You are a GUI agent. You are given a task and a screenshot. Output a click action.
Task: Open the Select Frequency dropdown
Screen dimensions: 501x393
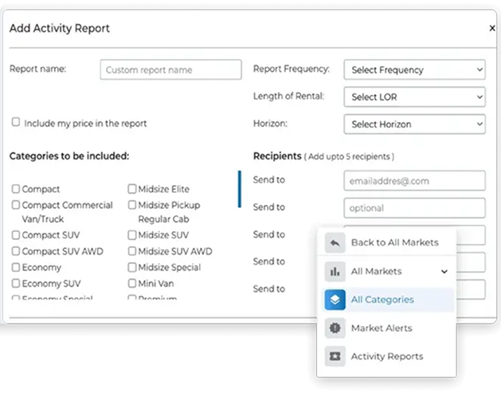tap(414, 69)
